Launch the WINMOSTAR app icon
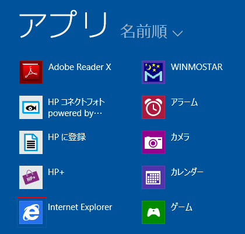The height and width of the screenshot is (234, 245). pos(153,72)
